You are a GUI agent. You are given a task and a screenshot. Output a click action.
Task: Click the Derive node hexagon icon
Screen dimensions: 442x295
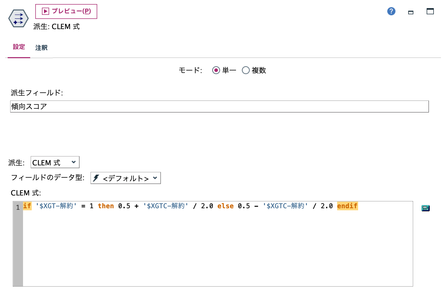[19, 18]
